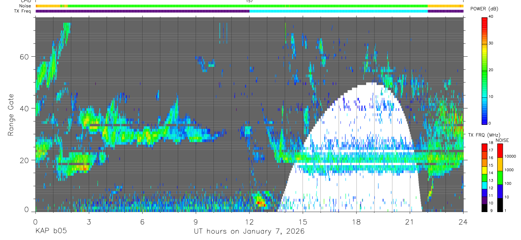521x240 pixels.
Task: Click the 'KAP b05' radar beam label
Action: (x=50, y=232)
